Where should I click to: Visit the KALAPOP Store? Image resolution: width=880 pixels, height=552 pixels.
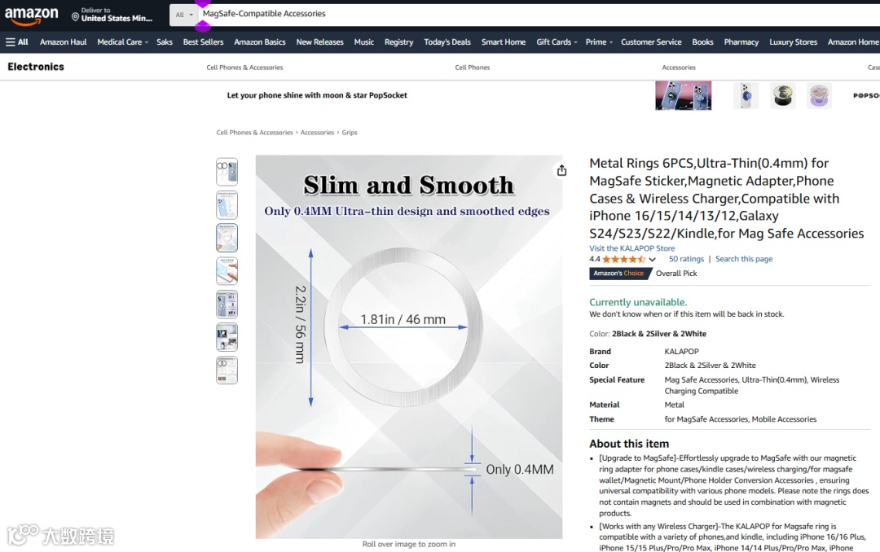coord(632,248)
